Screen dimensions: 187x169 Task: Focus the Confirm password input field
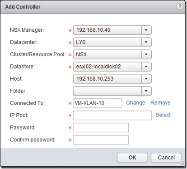coord(101,140)
